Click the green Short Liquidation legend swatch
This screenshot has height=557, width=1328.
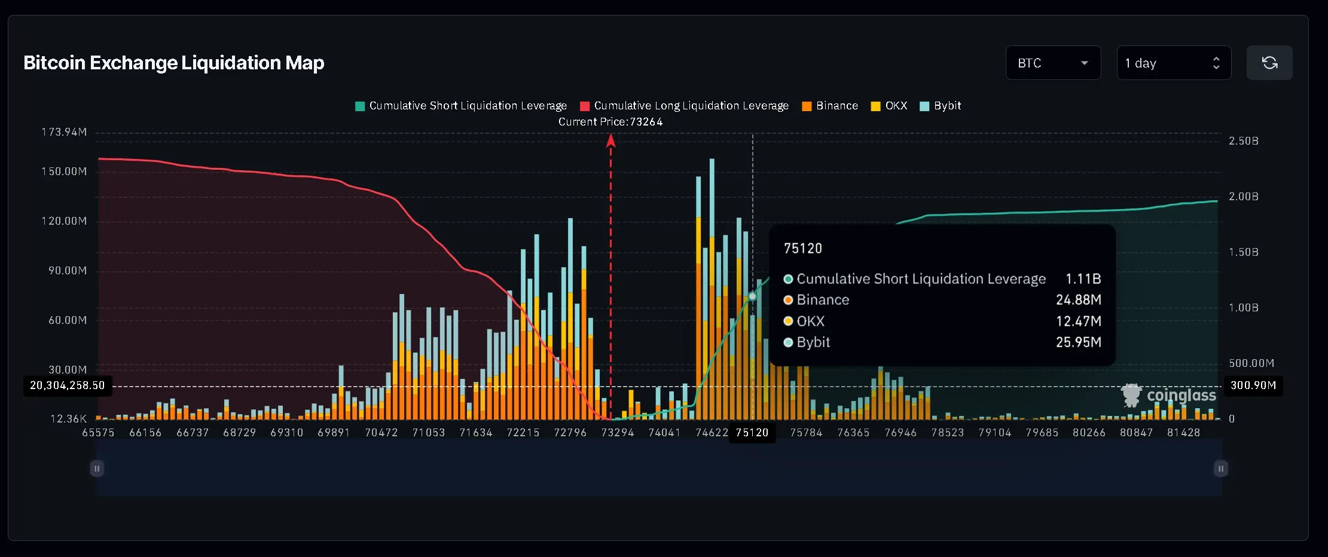[x=360, y=106]
